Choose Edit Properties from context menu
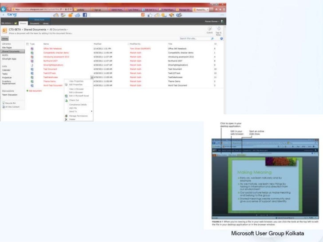This screenshot has height=242, width=323. 76,85
